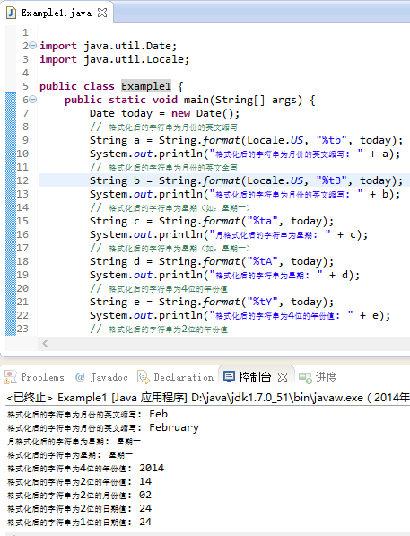The image size is (410, 536).
Task: Click line number 9 in the gutter
Action: pos(26,140)
